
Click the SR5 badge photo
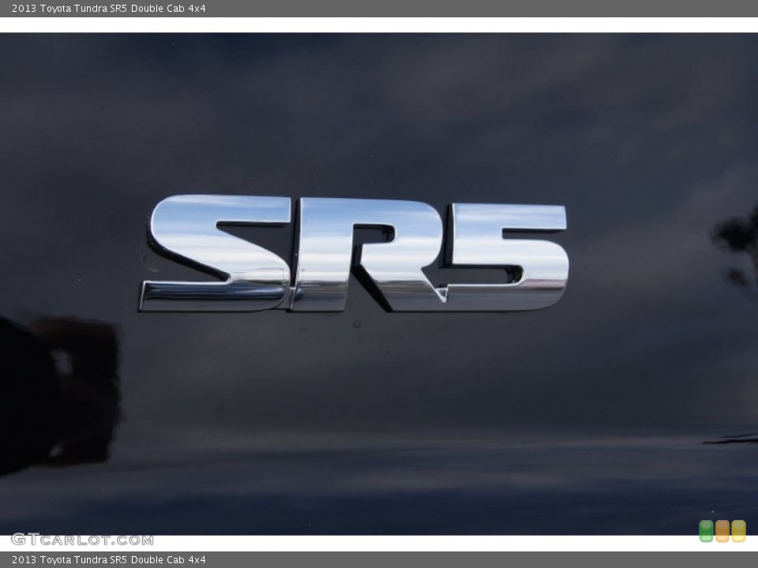pyautogui.click(x=379, y=284)
